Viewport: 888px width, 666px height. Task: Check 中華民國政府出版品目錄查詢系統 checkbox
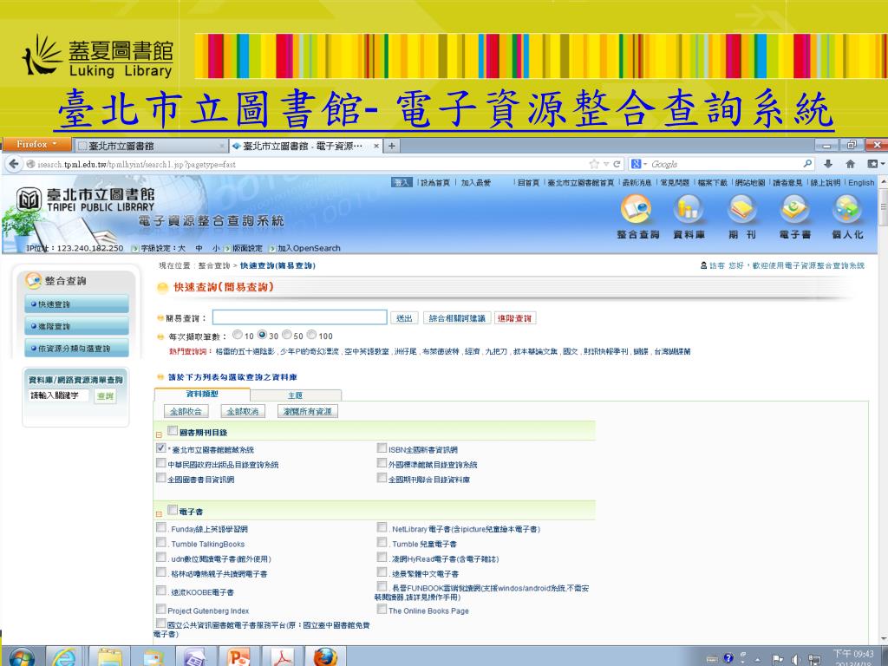(x=160, y=463)
